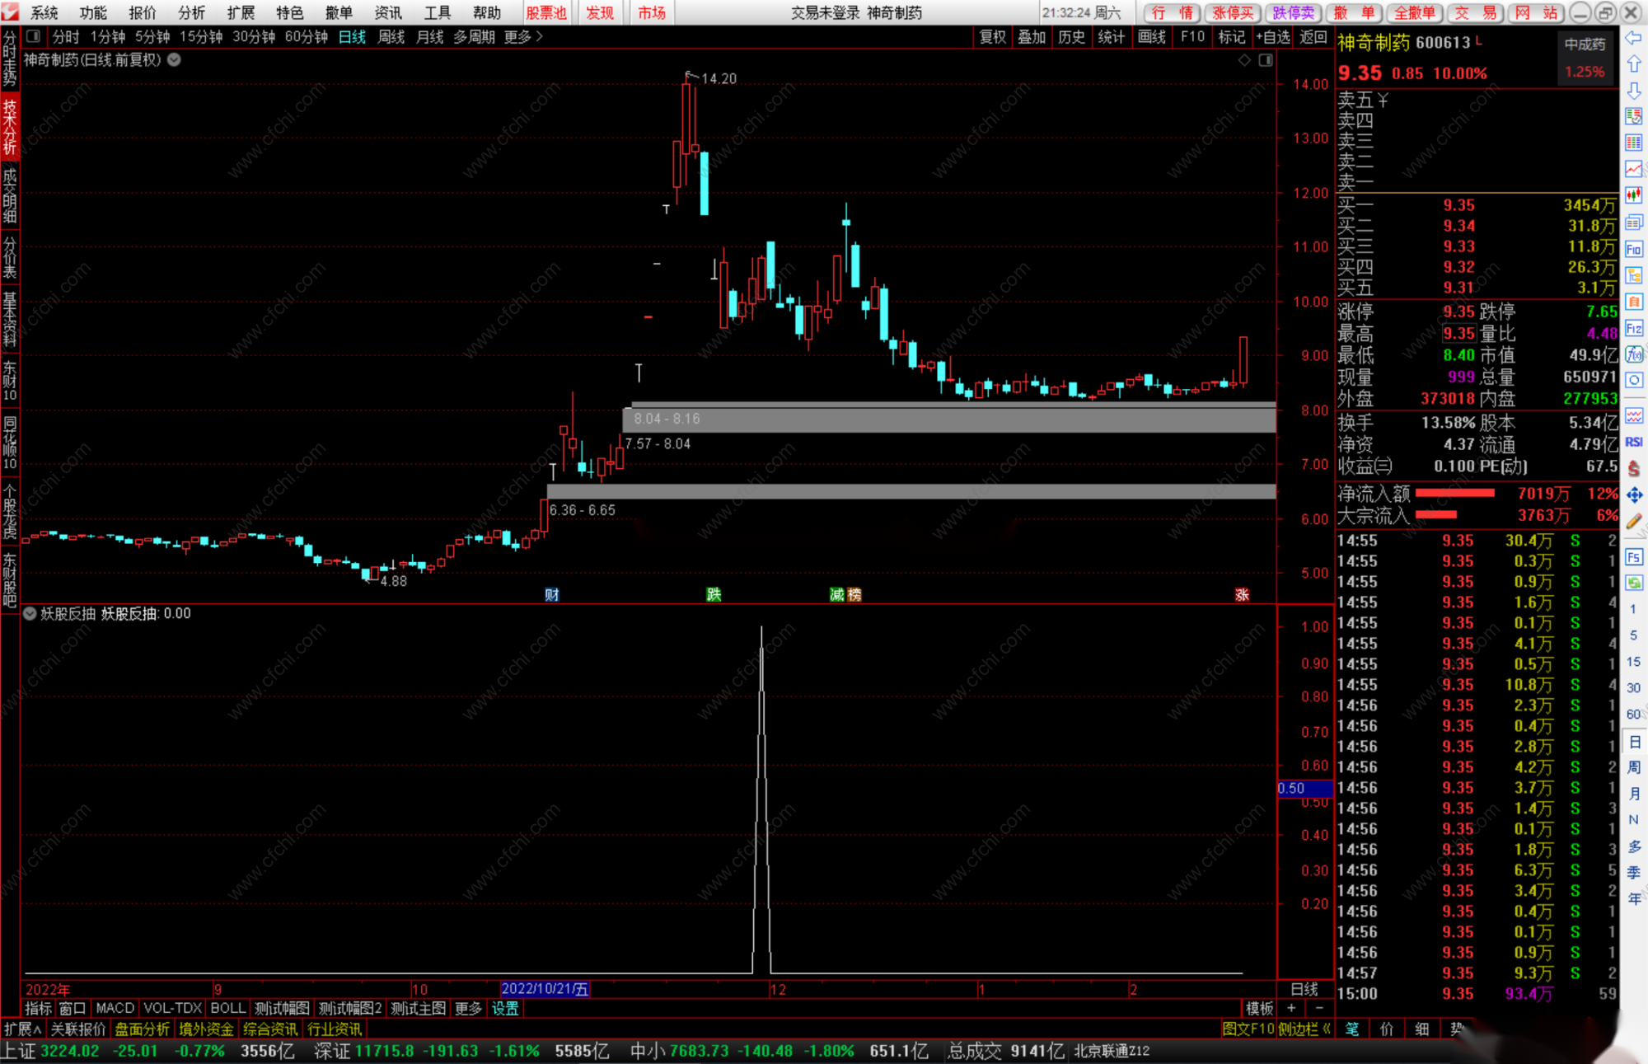Click the f(x) formula icon
This screenshot has width=1648, height=1064.
[x=1633, y=354]
